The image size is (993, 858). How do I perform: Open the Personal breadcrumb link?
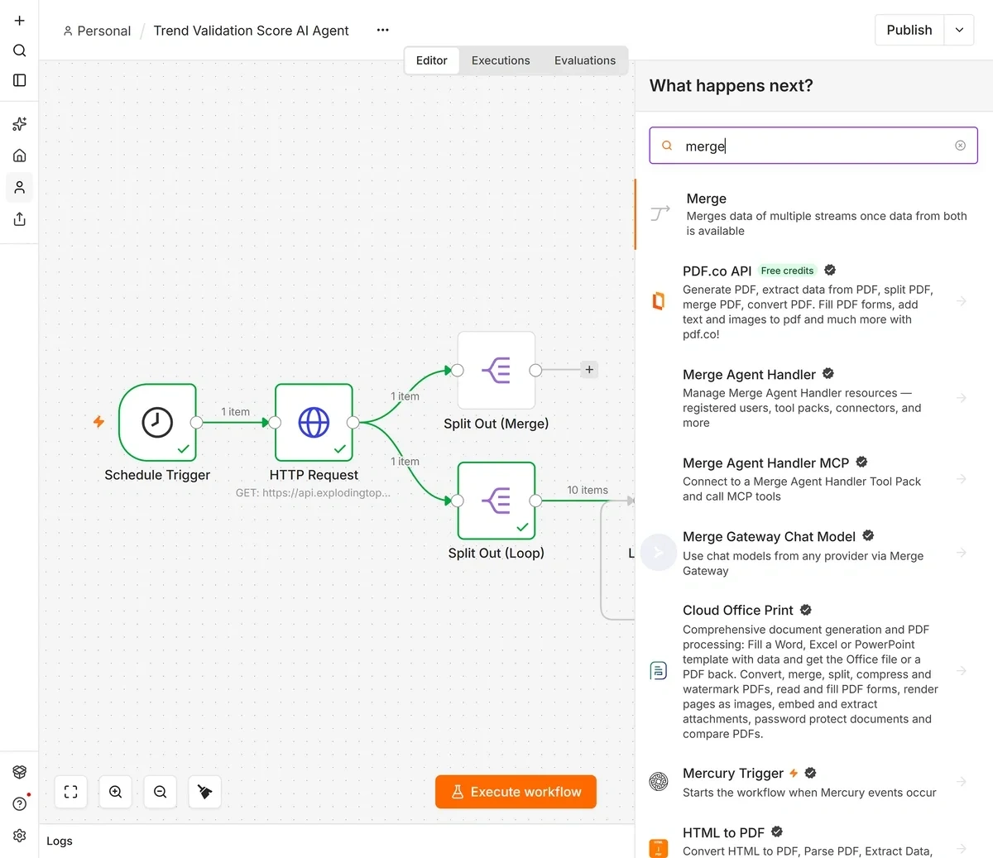coord(97,31)
